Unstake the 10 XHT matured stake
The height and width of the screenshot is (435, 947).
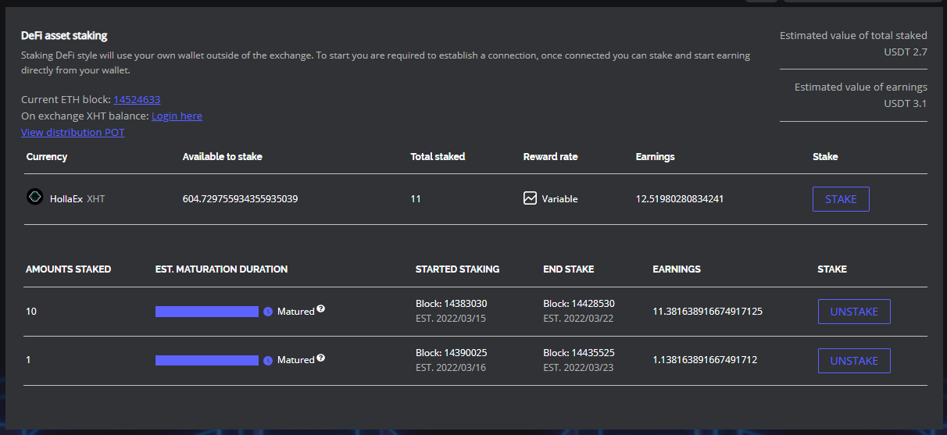click(853, 312)
